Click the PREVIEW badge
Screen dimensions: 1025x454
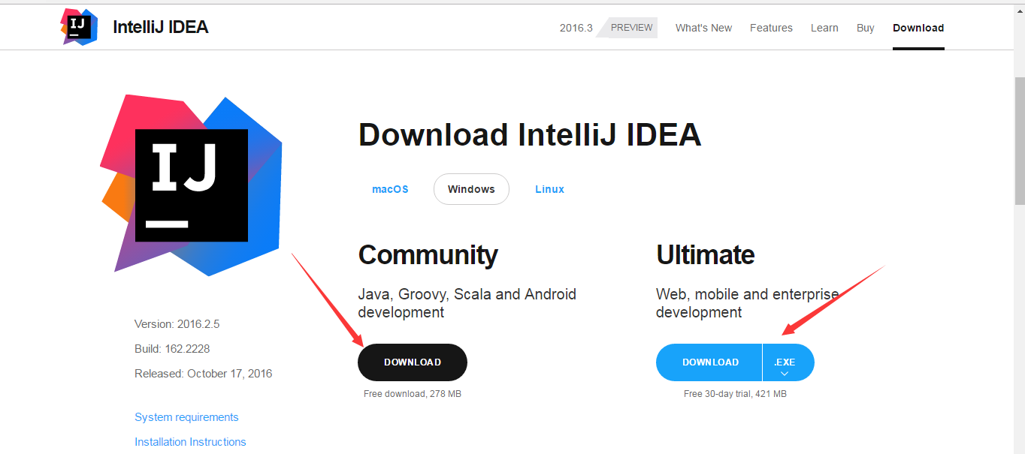[630, 28]
